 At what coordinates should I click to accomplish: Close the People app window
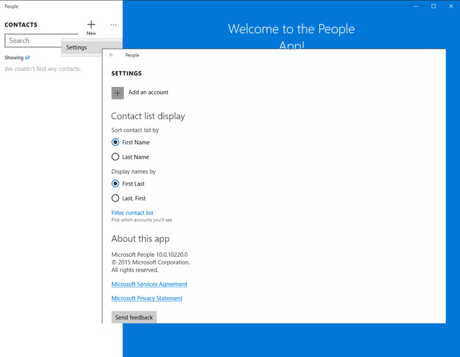(450, 6)
